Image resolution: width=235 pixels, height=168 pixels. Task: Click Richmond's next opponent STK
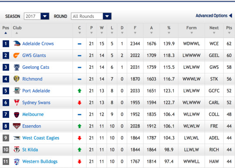(214, 79)
